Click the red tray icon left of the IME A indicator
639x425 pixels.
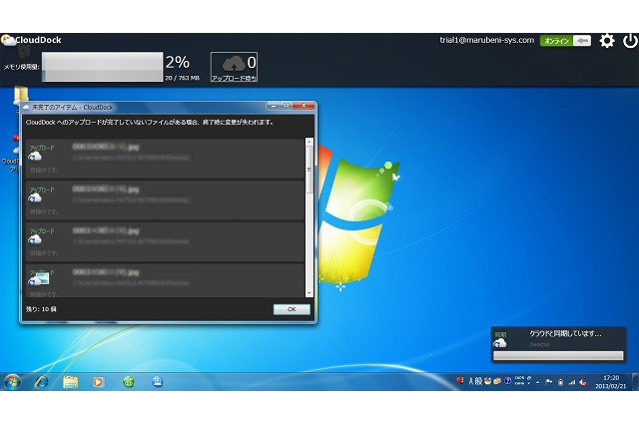pyautogui.click(x=460, y=381)
